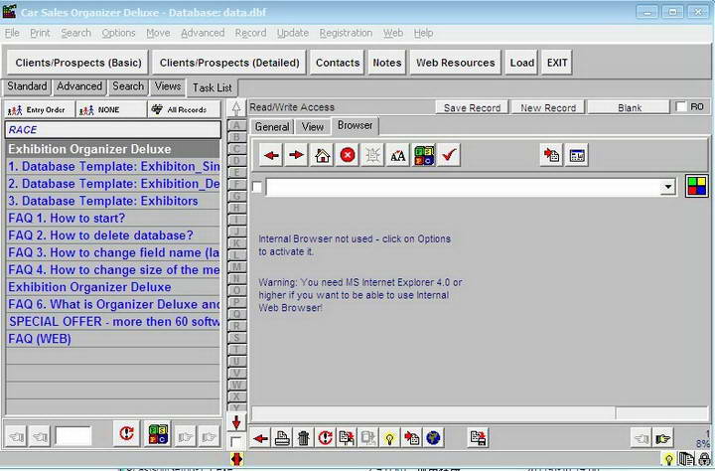This screenshot has width=715, height=471.
Task: Toggle the small checkbox beneath the red down arrow
Action: point(235,442)
